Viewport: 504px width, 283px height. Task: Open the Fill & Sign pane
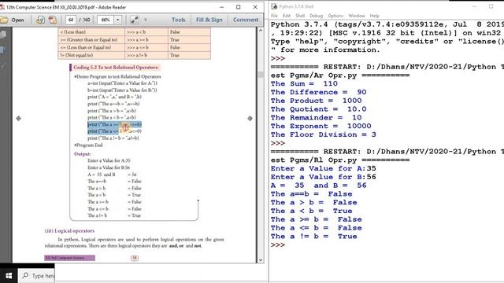click(x=209, y=20)
